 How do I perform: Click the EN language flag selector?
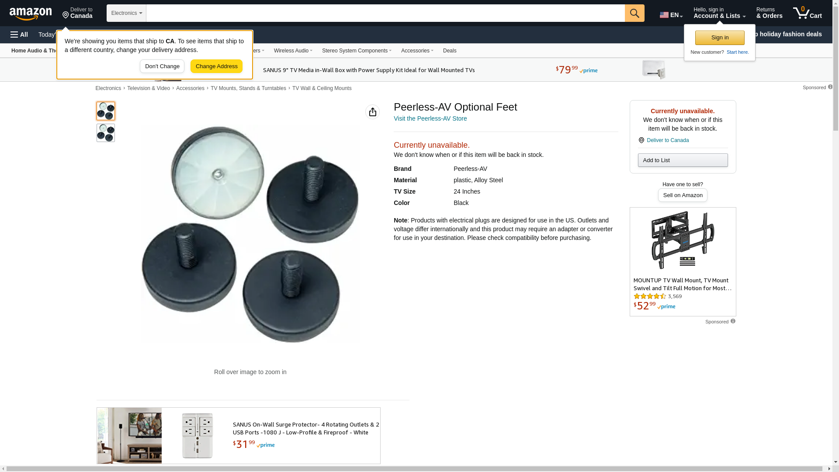671,15
